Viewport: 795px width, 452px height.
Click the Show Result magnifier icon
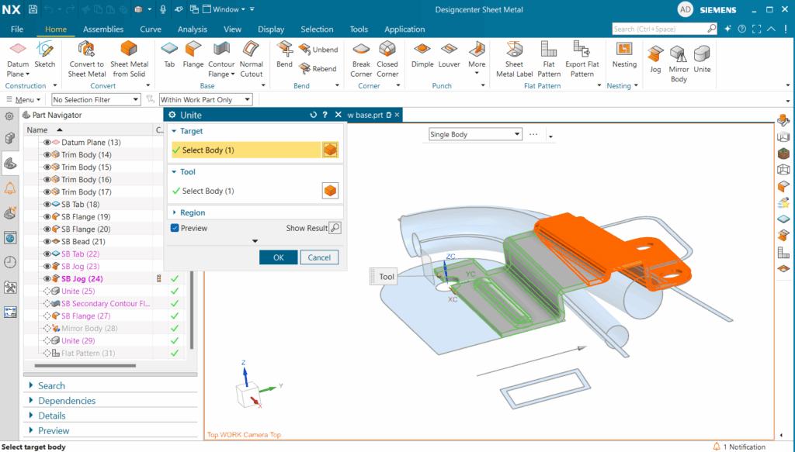point(335,228)
